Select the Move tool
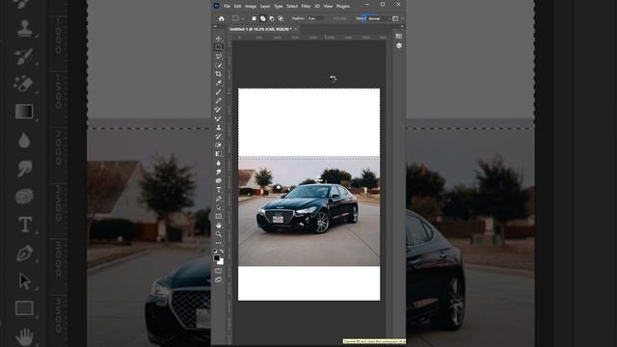This screenshot has width=617, height=347. click(219, 39)
